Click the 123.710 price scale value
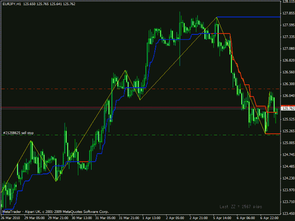This screenshot has height=221, width=295. click(288, 202)
